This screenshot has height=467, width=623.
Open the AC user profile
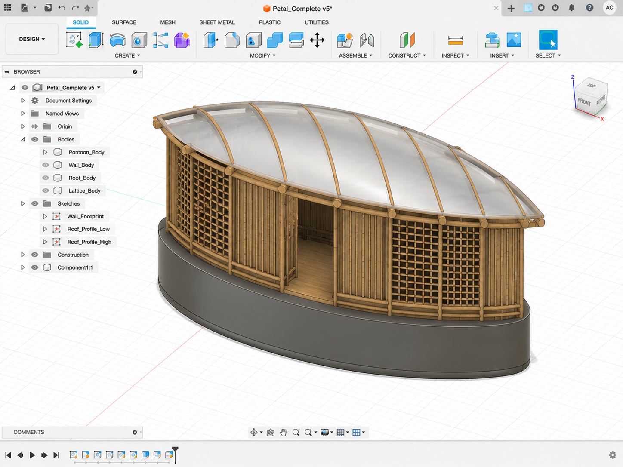(x=610, y=8)
